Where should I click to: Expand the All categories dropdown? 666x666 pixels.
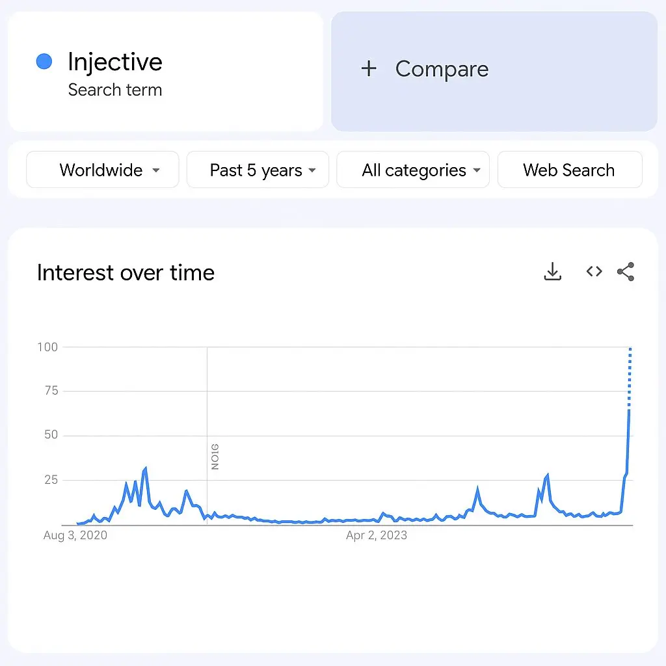coord(413,170)
